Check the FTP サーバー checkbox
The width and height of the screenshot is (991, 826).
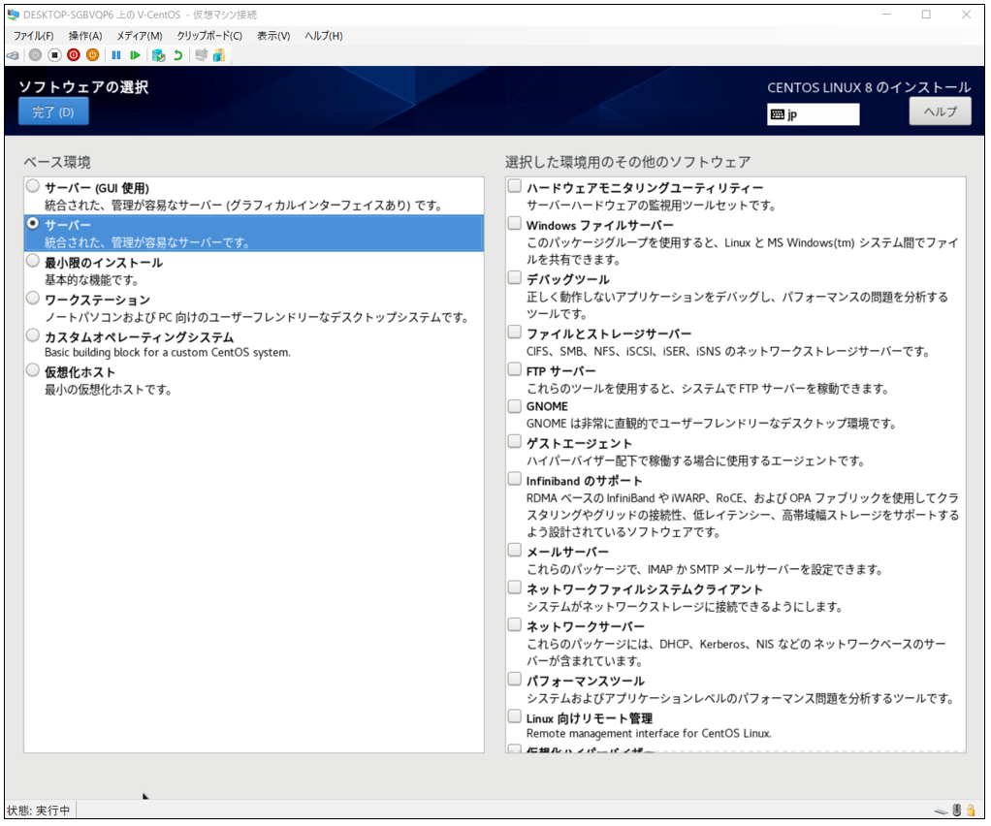pos(515,369)
